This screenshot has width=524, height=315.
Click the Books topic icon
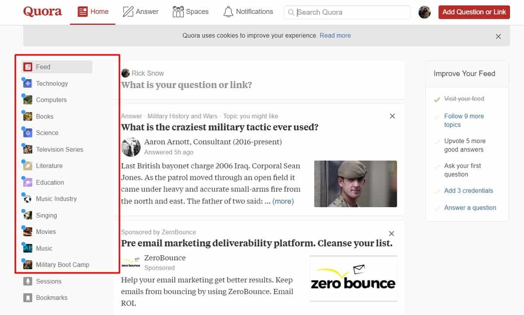(x=28, y=116)
